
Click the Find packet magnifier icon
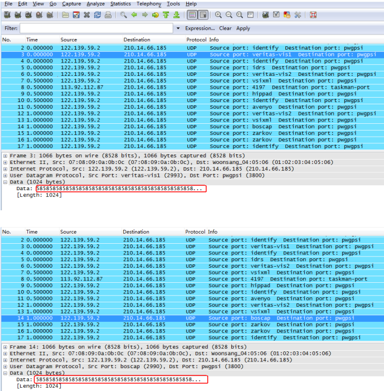coord(124,15)
